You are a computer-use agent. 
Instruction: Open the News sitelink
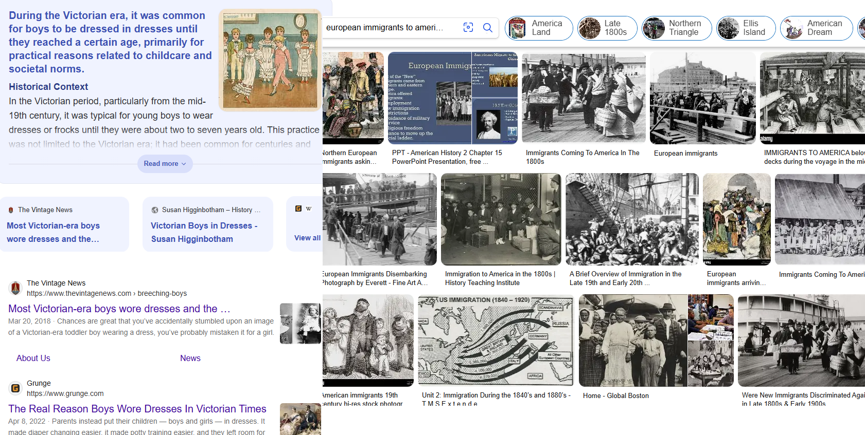click(x=190, y=358)
